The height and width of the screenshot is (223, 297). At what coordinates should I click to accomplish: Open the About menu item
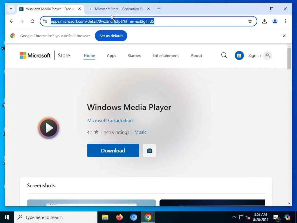coord(196,55)
